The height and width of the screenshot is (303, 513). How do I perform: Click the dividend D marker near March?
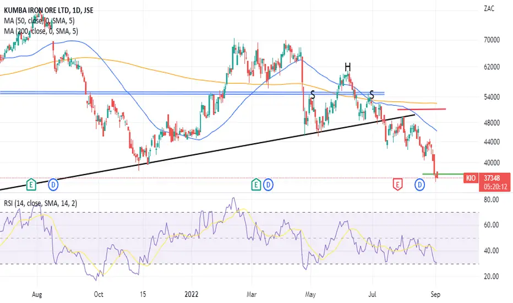click(x=268, y=185)
